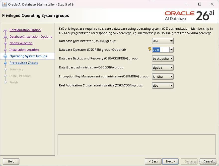This screenshot has width=219, height=166.
Task: Go to the Prerequisite Checks step
Action: (24, 63)
